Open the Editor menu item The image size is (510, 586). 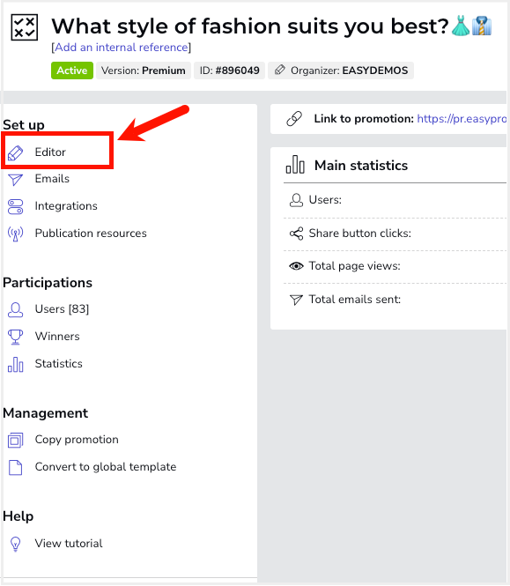[x=50, y=152]
